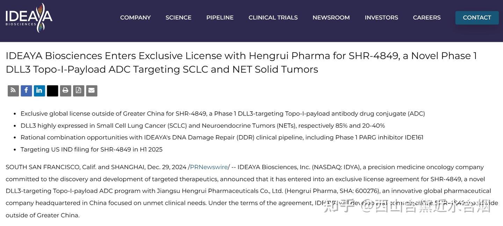Open the SCIENCE menu

point(178,18)
